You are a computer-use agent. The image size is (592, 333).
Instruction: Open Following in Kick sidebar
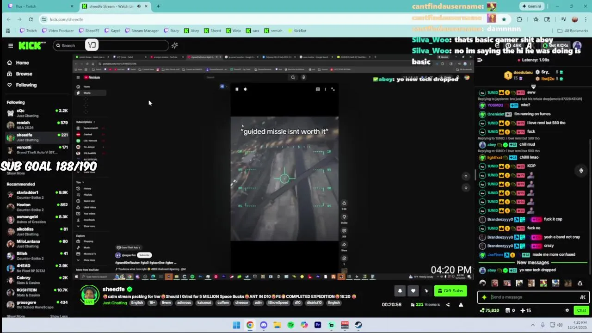[21, 85]
